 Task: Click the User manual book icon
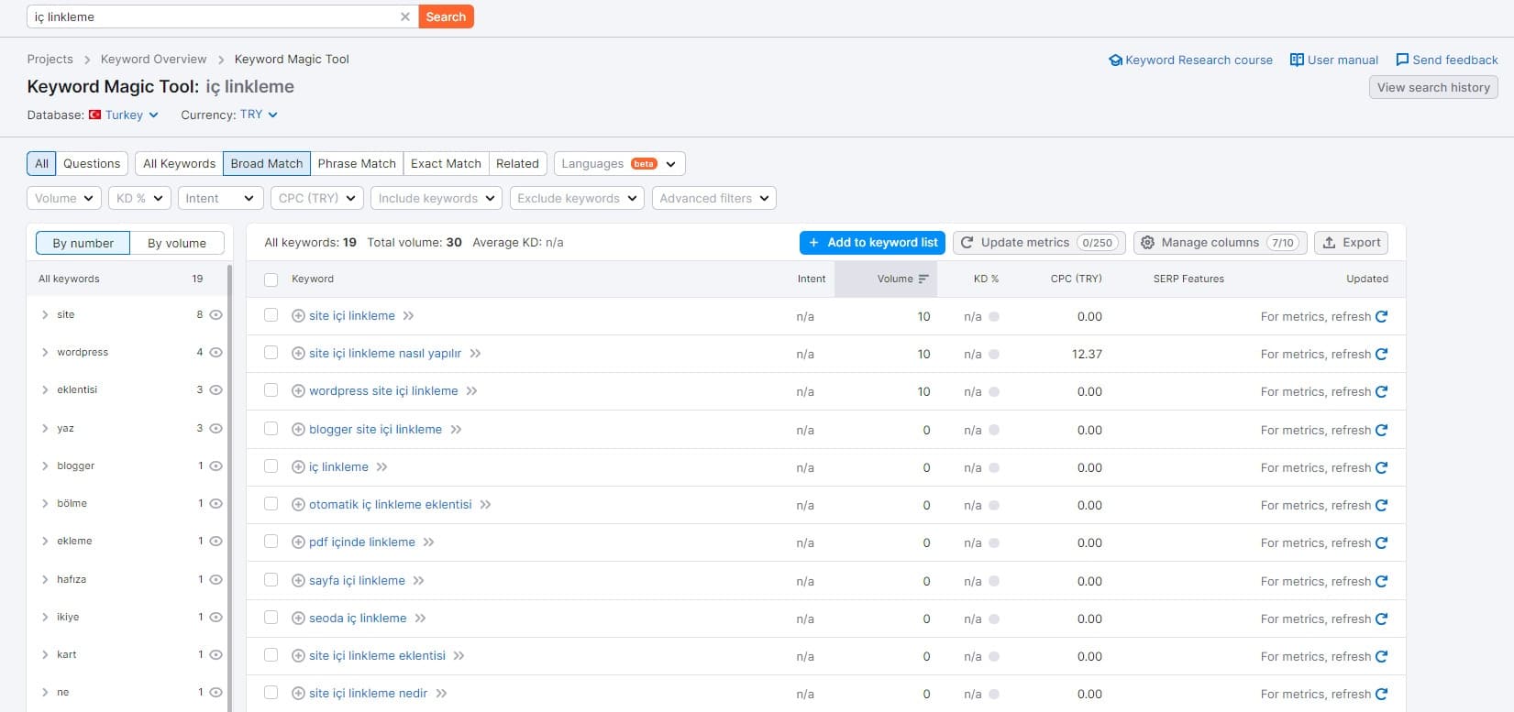pos(1297,60)
